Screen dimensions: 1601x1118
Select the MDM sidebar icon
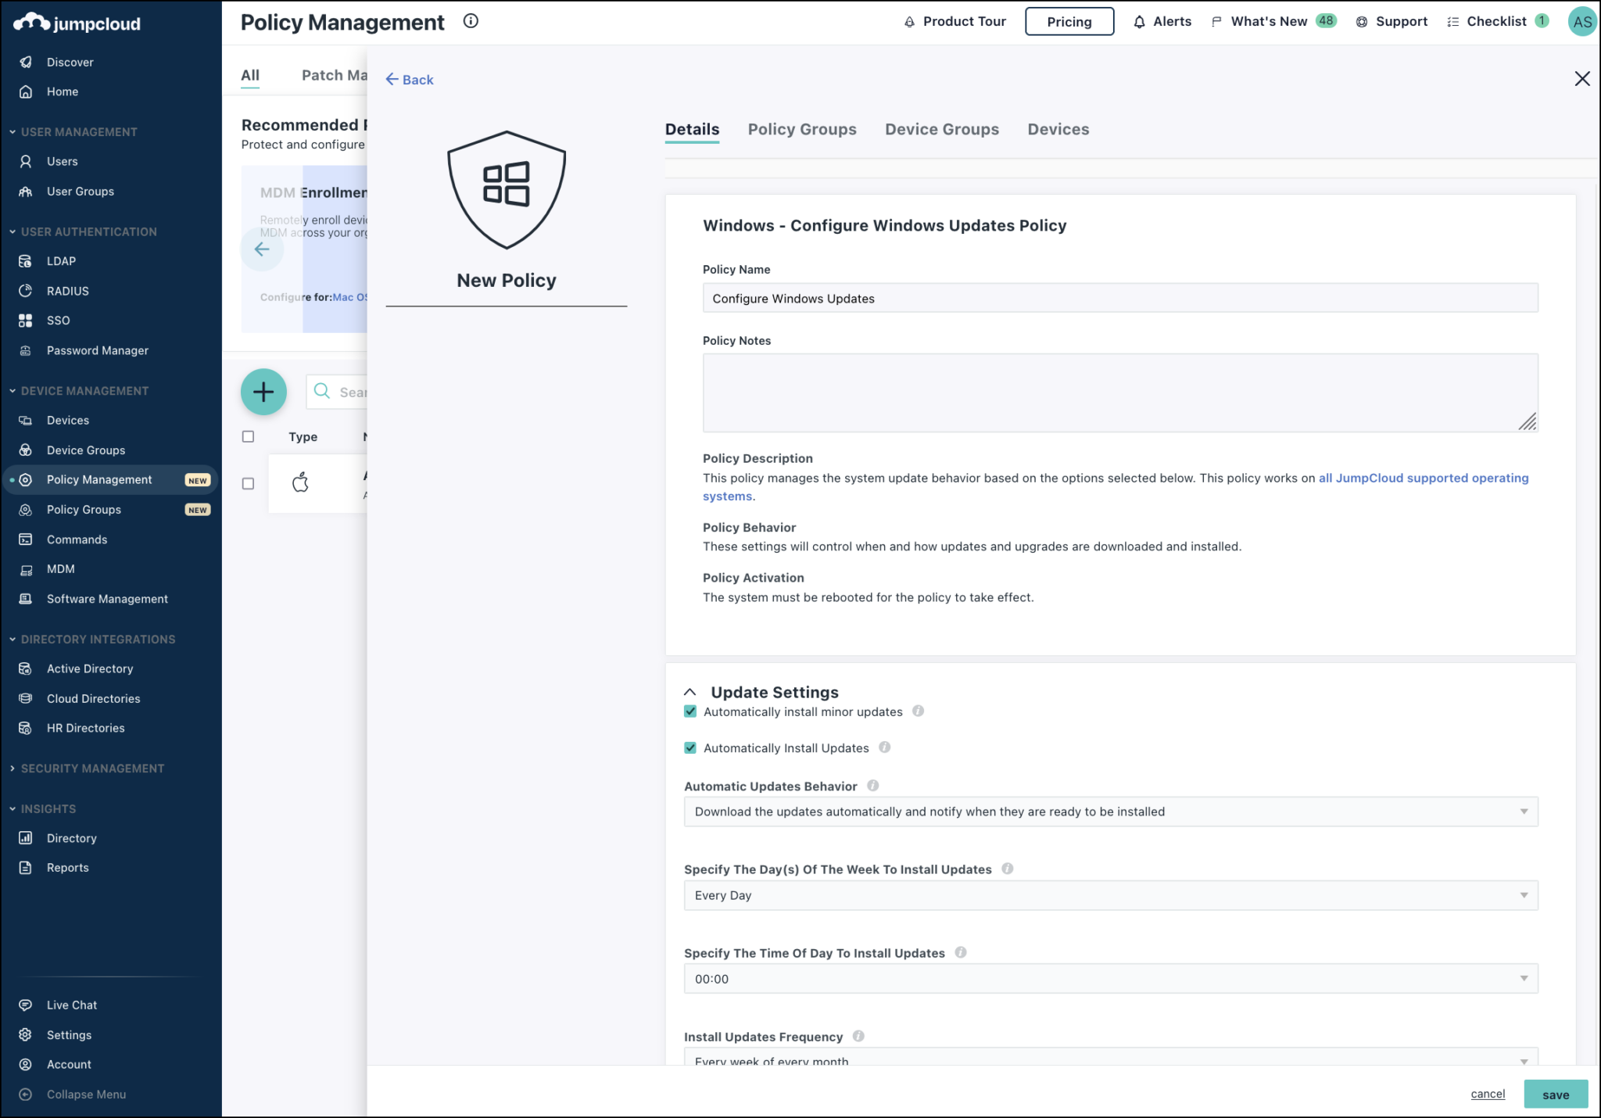(x=26, y=569)
